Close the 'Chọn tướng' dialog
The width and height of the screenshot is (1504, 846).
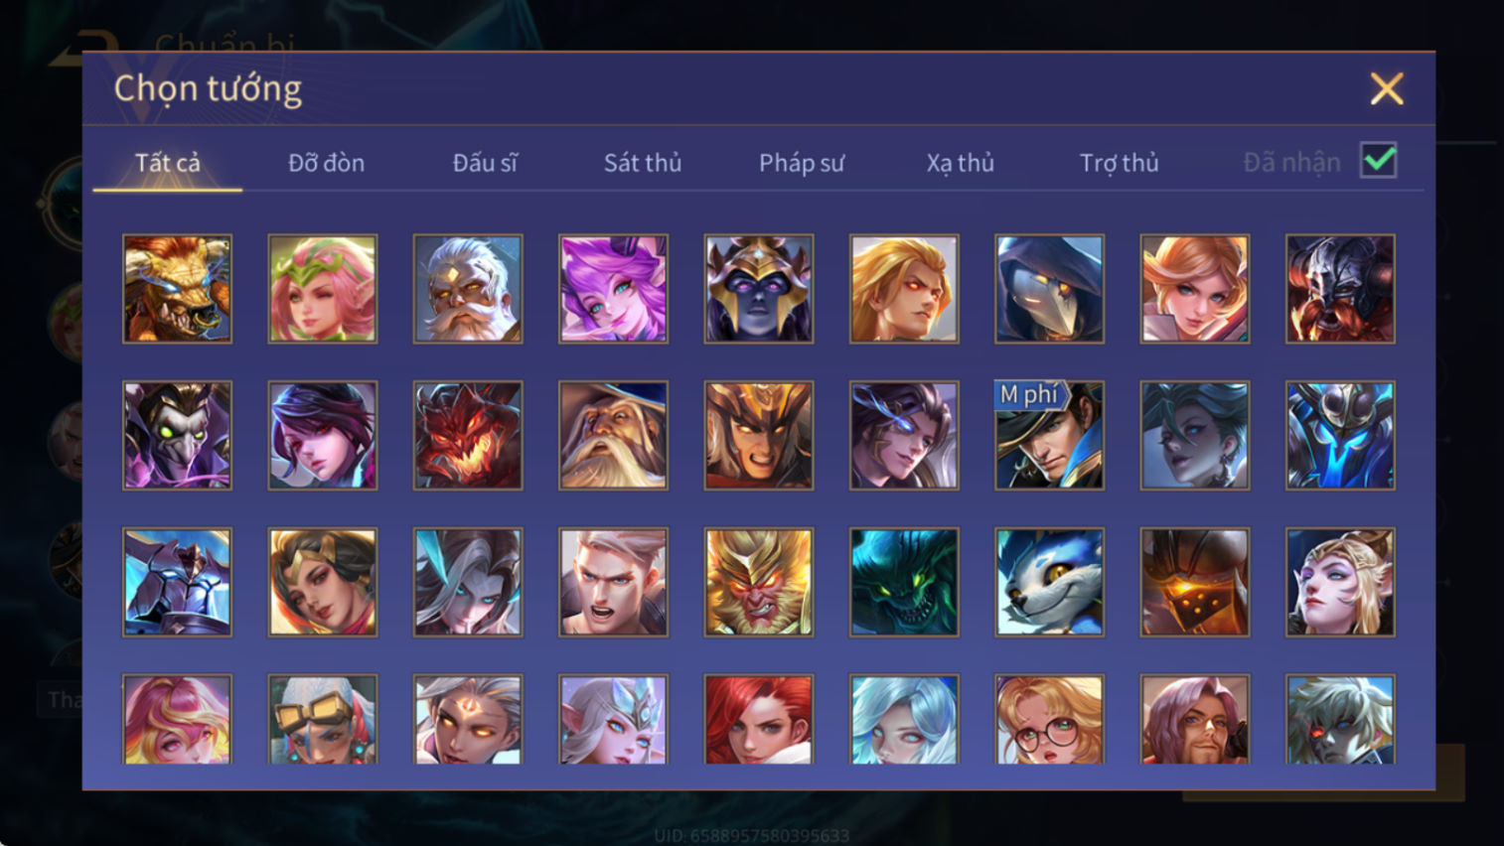1387,89
